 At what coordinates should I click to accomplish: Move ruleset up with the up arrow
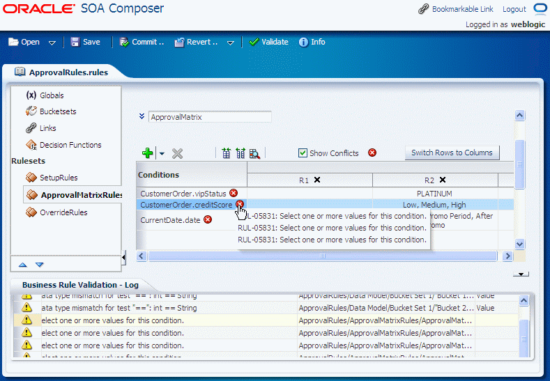pos(23,265)
